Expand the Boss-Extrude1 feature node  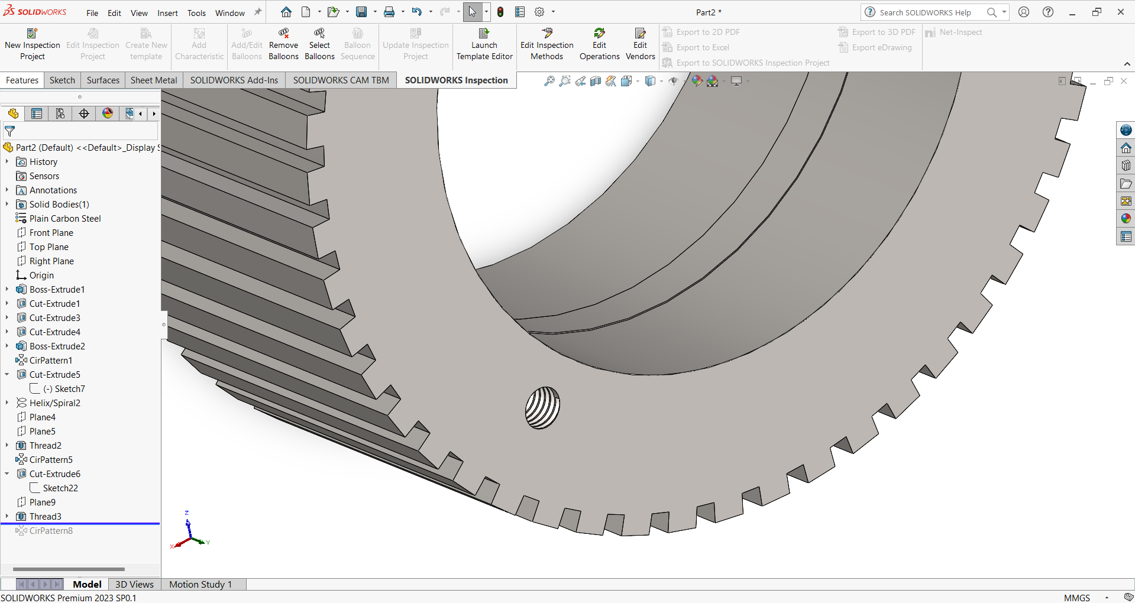coord(7,290)
